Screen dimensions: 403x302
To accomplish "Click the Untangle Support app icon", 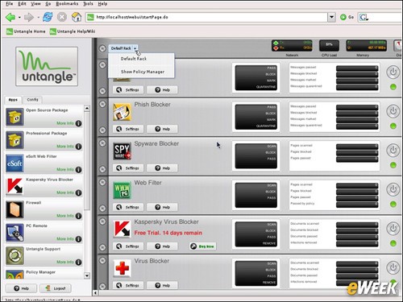I will (x=15, y=255).
